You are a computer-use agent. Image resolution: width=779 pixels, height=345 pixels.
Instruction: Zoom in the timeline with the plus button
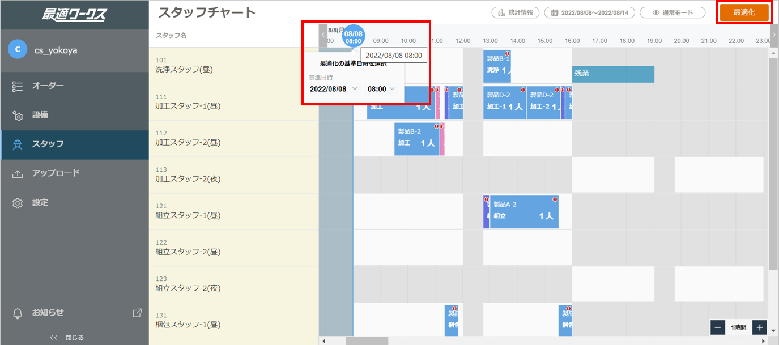pos(760,327)
